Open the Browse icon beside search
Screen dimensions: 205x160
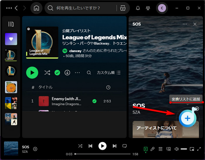(123, 8)
